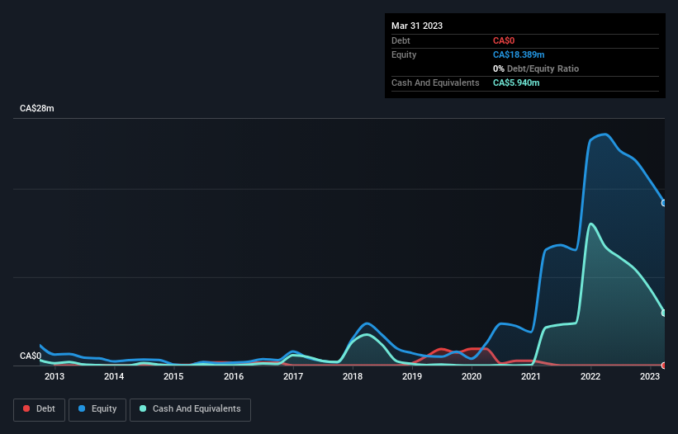Viewport: 678px width, 434px height.
Task: Click the 2021 x-axis label
Action: tap(531, 376)
